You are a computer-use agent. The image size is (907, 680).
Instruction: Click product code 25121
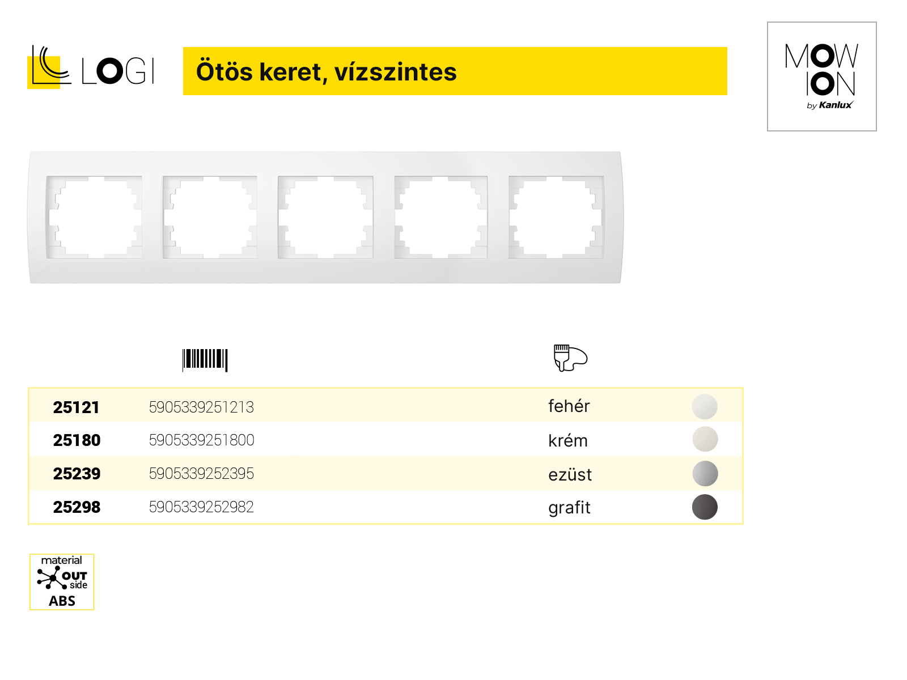[76, 407]
